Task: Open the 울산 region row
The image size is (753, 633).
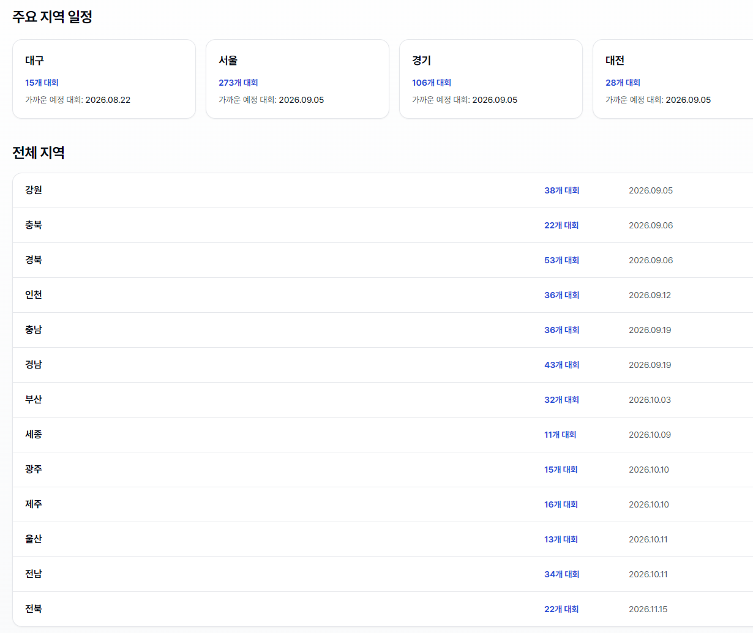Action: coord(383,539)
